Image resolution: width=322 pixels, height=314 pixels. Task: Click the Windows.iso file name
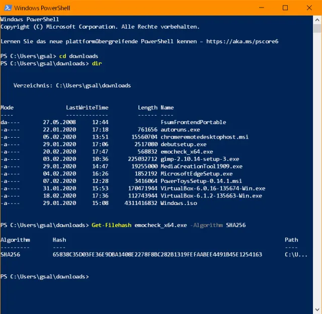(x=179, y=203)
